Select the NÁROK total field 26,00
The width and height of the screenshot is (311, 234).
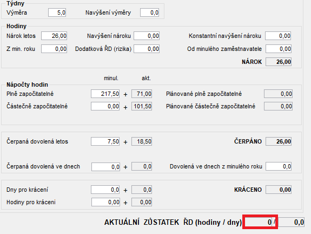(x=279, y=62)
